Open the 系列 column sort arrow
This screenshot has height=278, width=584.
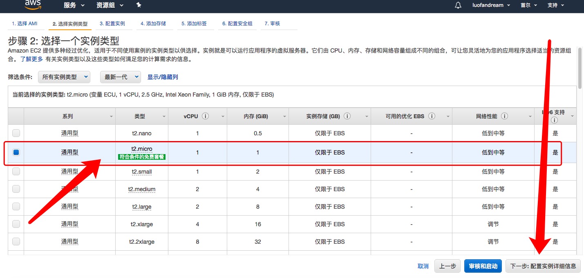tap(111, 117)
